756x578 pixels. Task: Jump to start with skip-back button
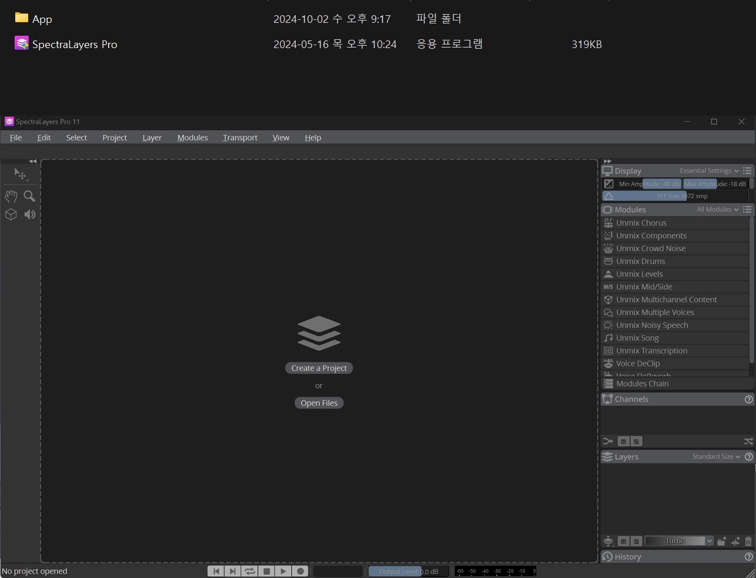(215, 571)
